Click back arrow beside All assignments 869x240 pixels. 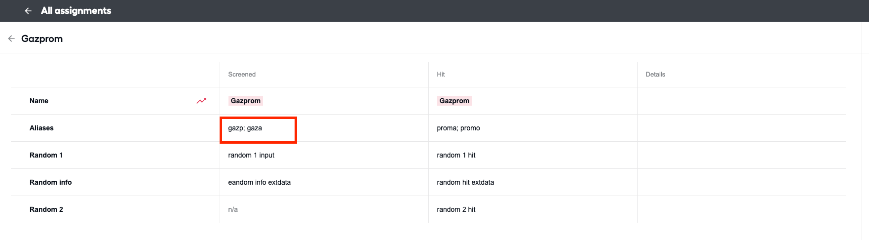(x=28, y=10)
